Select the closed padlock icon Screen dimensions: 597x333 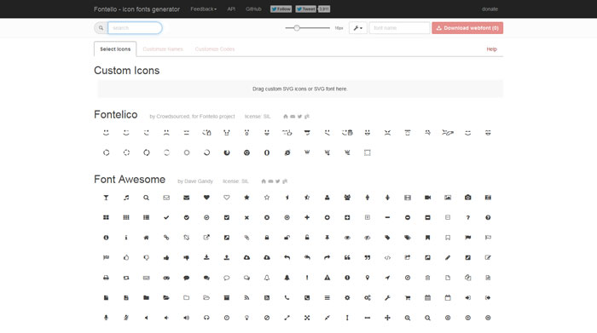pos(267,238)
